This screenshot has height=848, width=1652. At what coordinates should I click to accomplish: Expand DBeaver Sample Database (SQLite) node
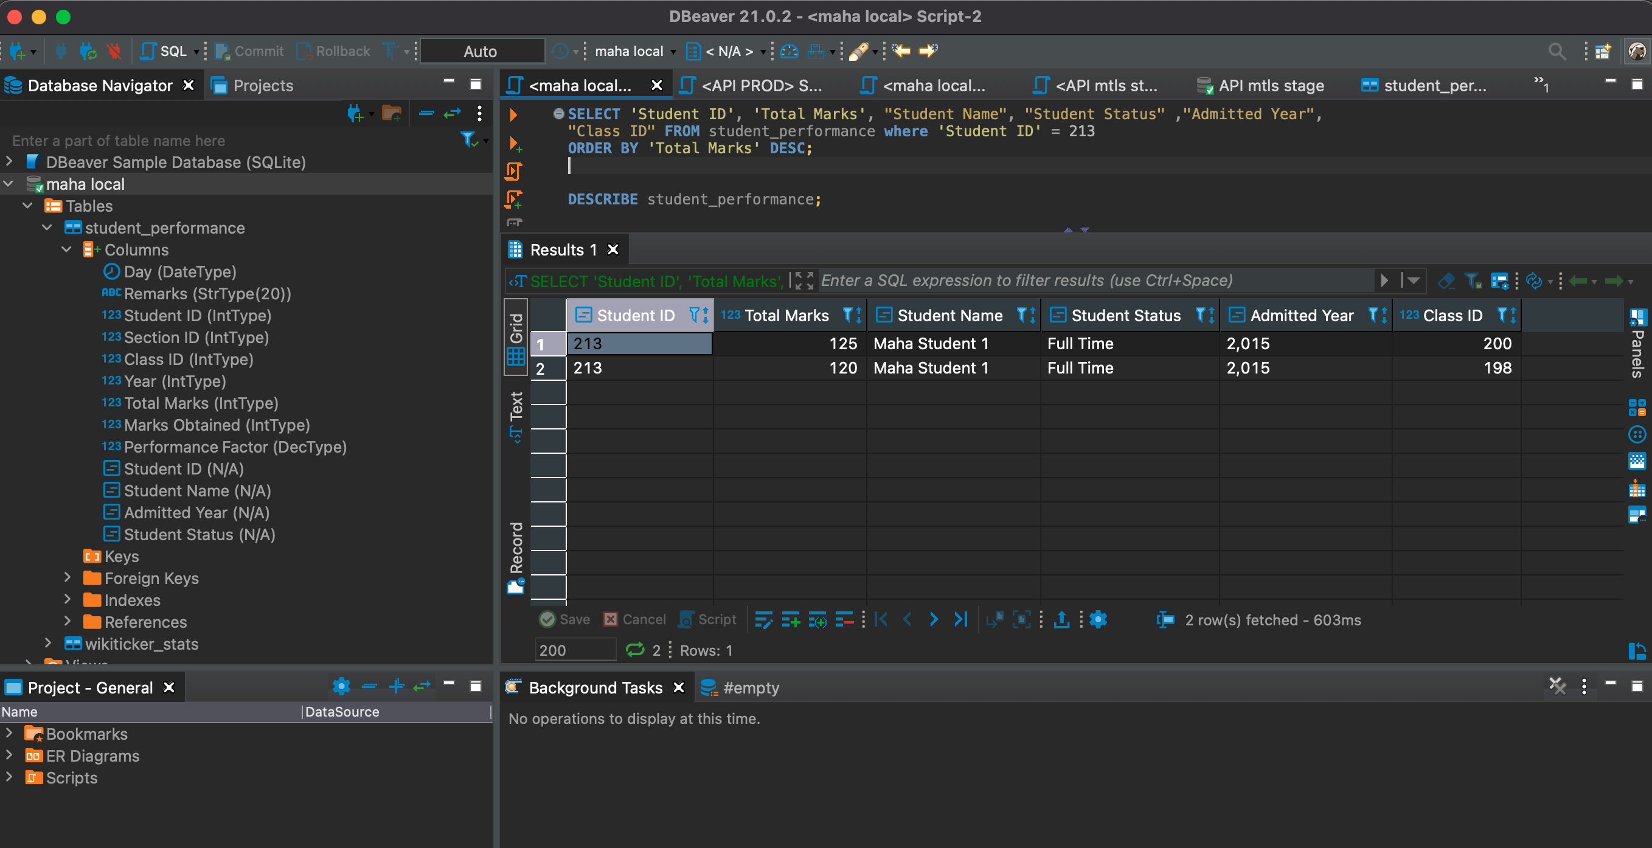tap(9, 162)
